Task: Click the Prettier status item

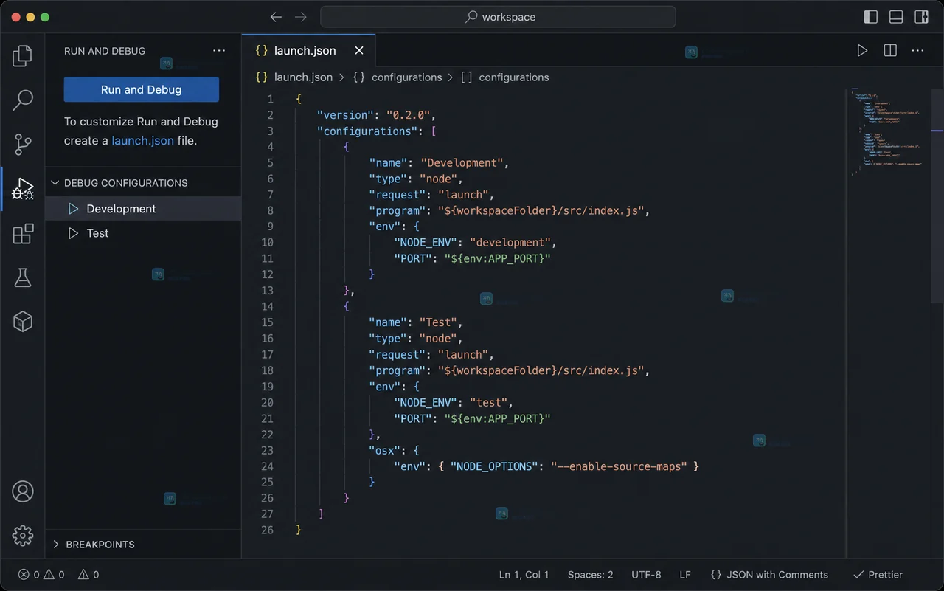Action: point(878,574)
